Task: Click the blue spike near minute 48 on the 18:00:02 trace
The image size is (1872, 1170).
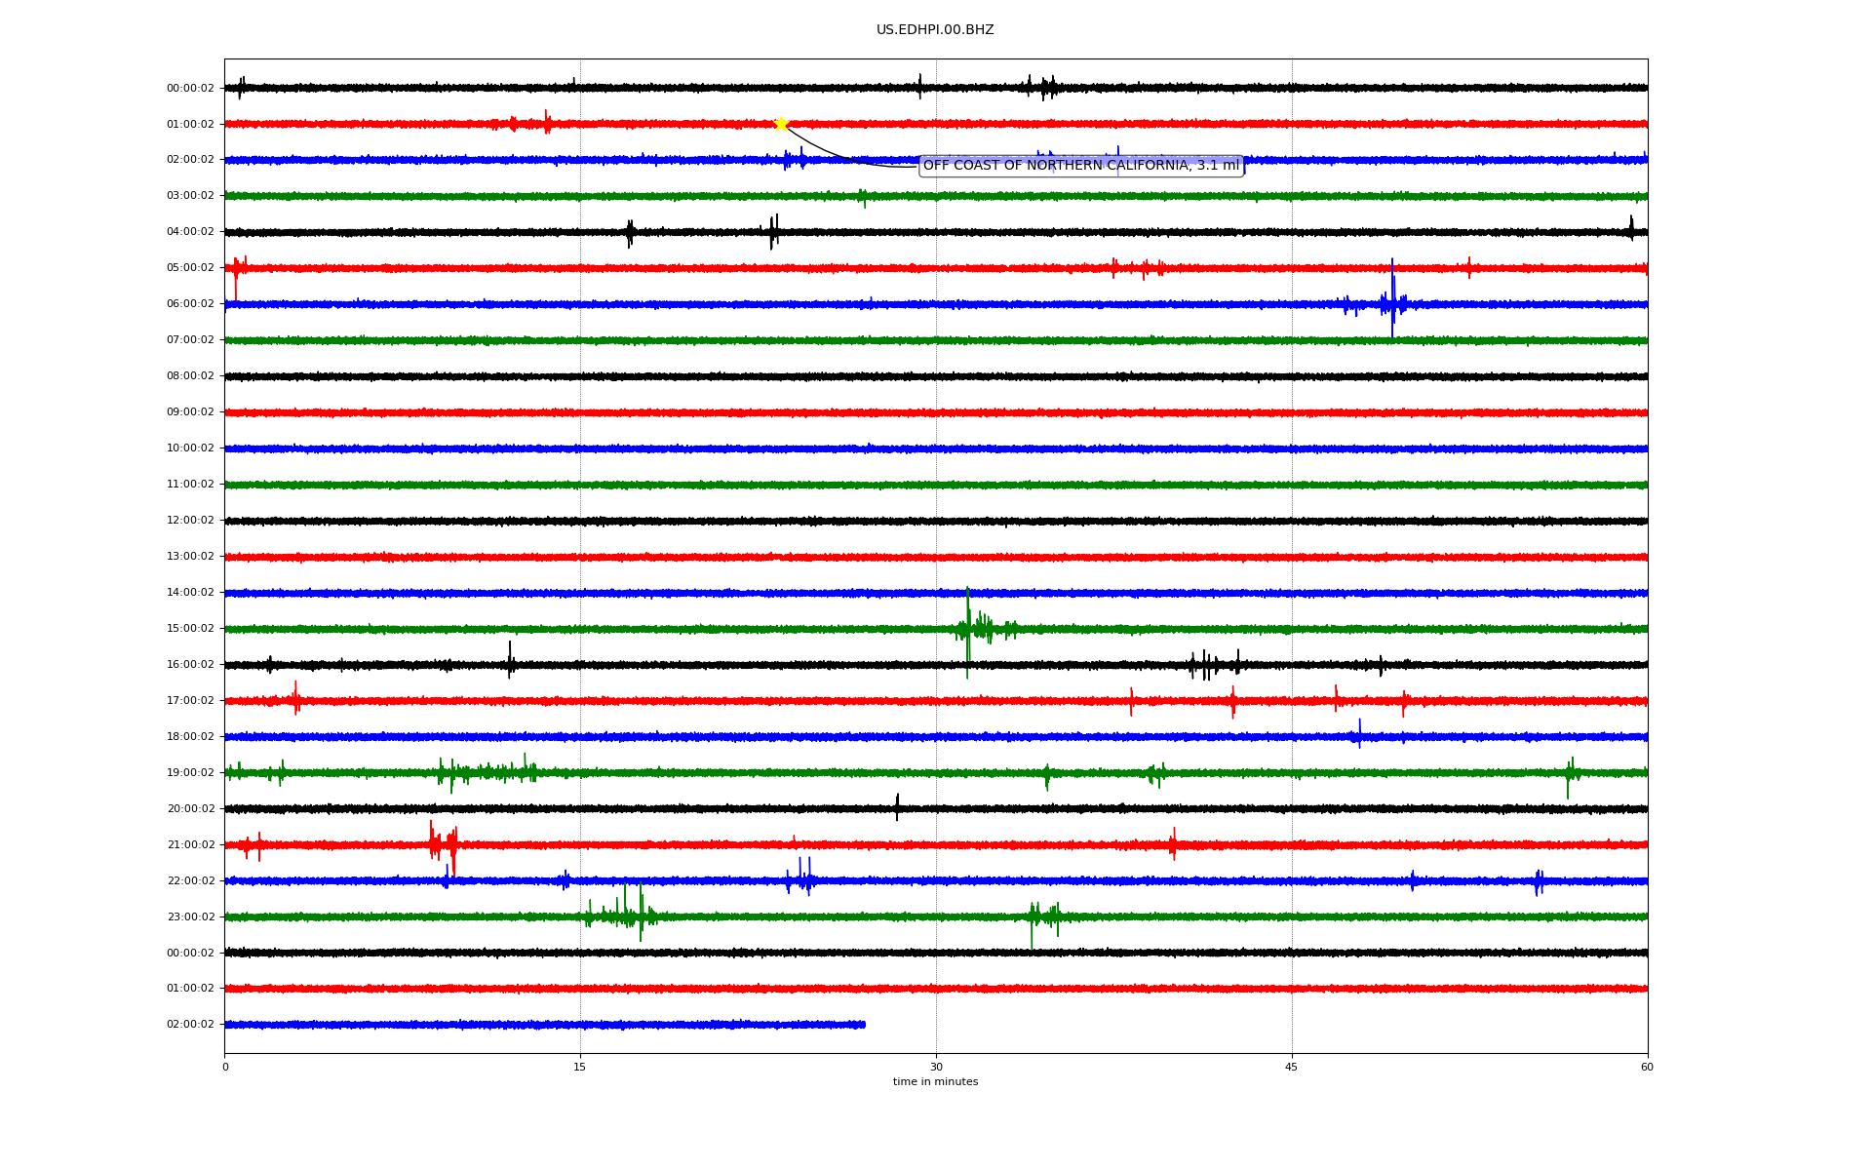Action: click(1359, 733)
